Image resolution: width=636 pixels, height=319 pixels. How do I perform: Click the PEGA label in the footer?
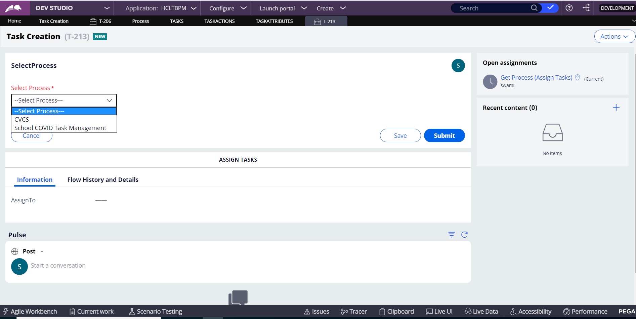[627, 312]
